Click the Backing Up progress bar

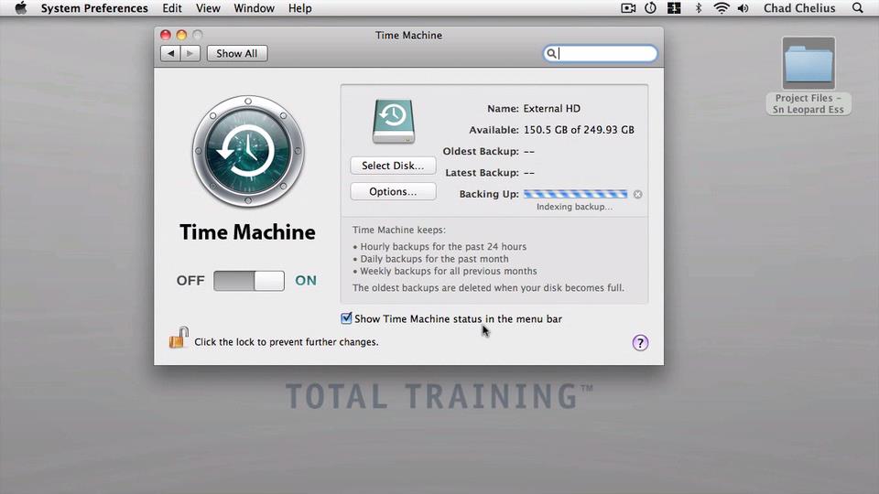[575, 194]
